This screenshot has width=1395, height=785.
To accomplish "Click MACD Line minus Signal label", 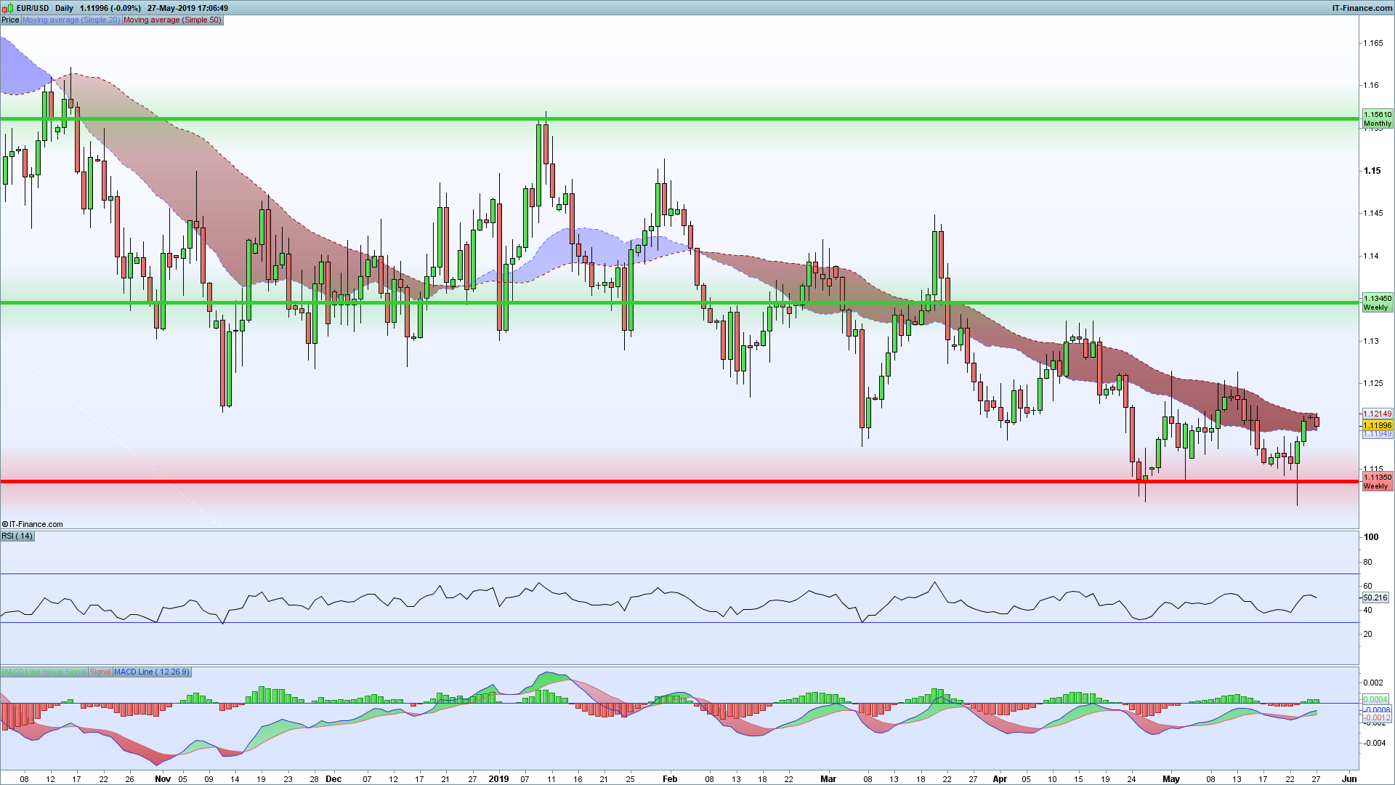I will 44,672.
